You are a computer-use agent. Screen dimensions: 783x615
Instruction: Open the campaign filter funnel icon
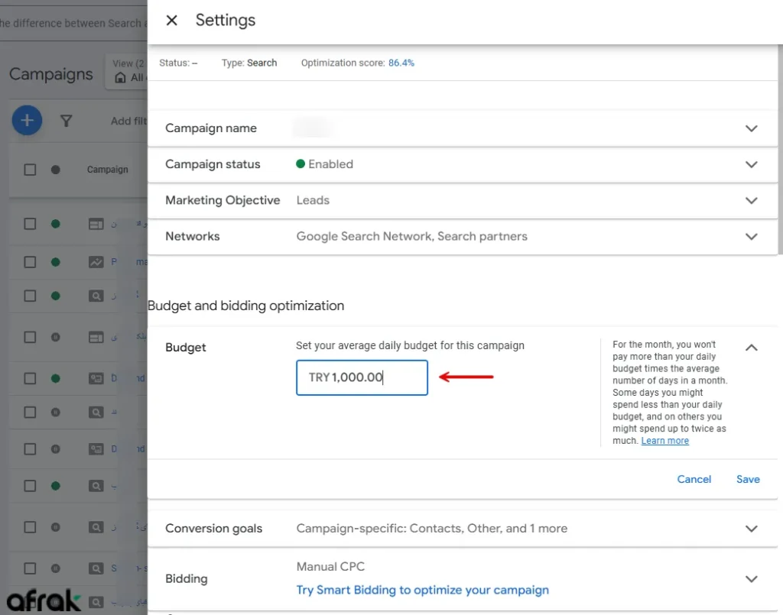coord(67,121)
